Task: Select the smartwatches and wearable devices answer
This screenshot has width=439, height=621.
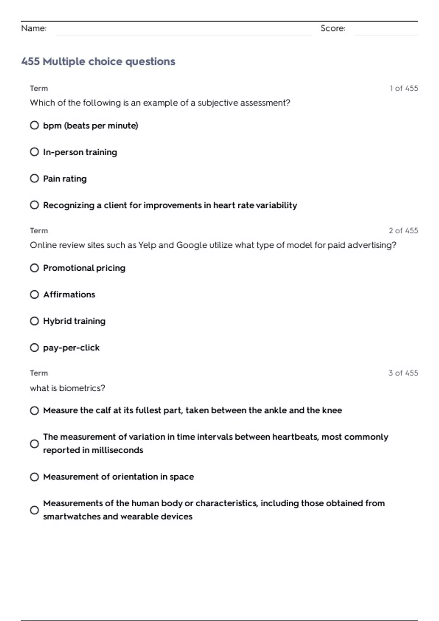Action: click(x=34, y=510)
